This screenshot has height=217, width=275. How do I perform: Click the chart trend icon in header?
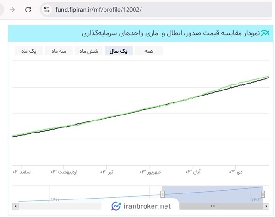point(265,33)
